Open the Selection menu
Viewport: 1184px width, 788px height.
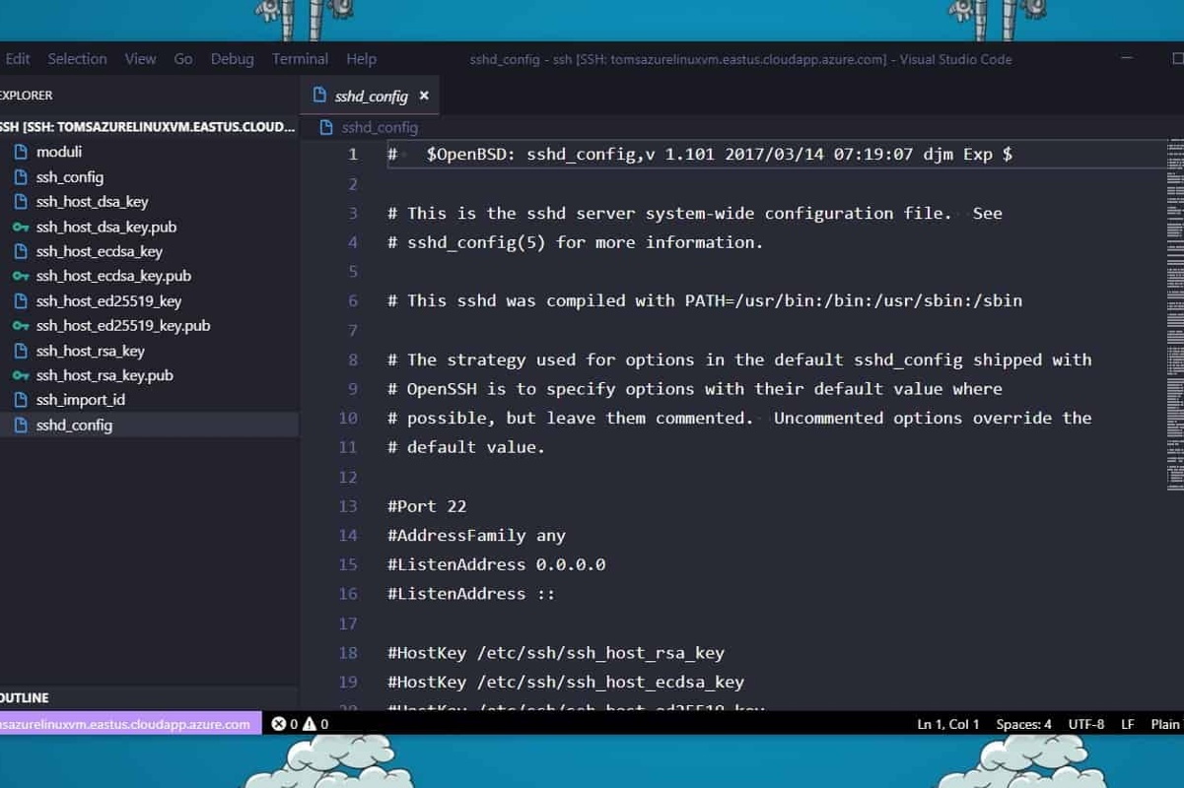coord(77,59)
